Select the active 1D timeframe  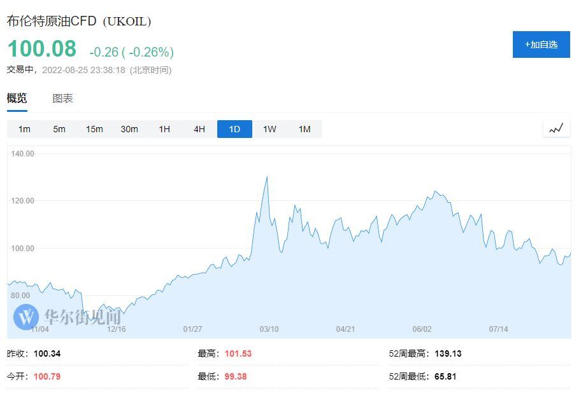click(x=234, y=129)
